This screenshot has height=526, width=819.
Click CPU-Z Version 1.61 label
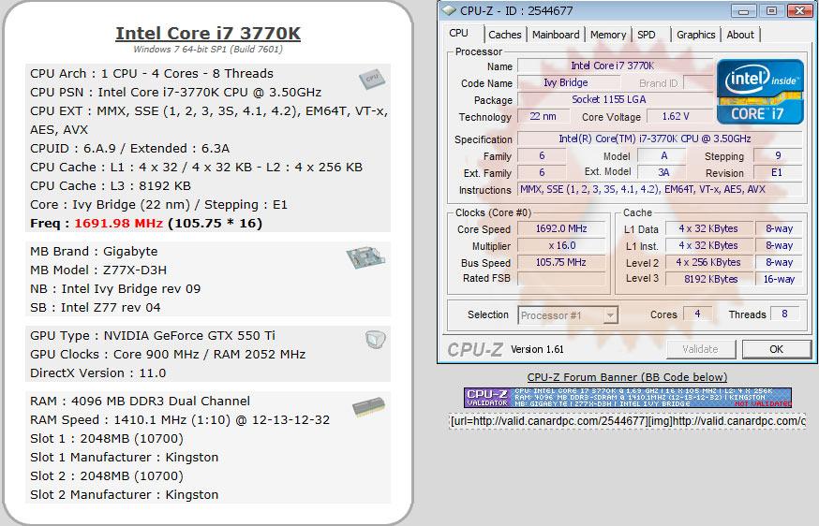click(x=537, y=350)
